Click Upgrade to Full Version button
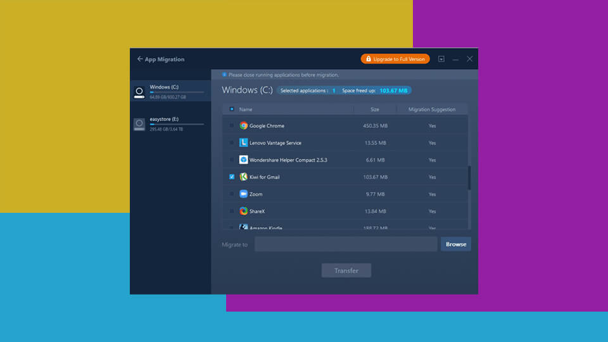This screenshot has height=342, width=608. point(395,59)
